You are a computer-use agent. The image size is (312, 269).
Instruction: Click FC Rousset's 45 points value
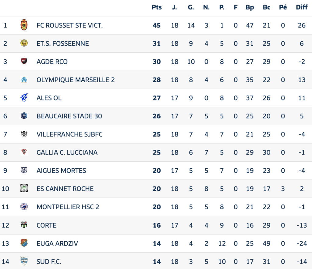coord(157,25)
